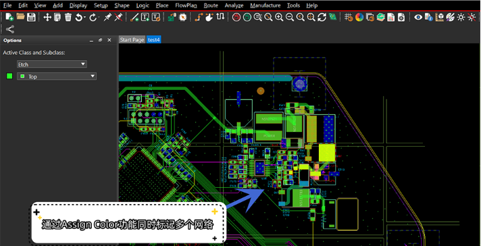Open the Color wheel dialog icon
Viewport: 481px width, 246px height.
(x=359, y=17)
